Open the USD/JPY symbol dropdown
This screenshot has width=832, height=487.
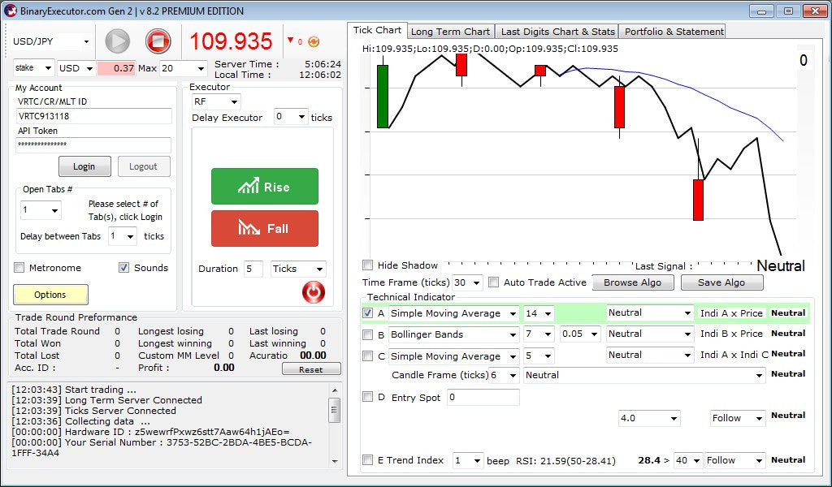click(x=51, y=41)
